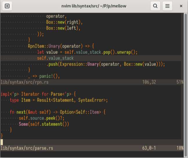Screen dimensions: 188x158
Task: Click the terminal vertical scrollbar
Action: point(186,85)
